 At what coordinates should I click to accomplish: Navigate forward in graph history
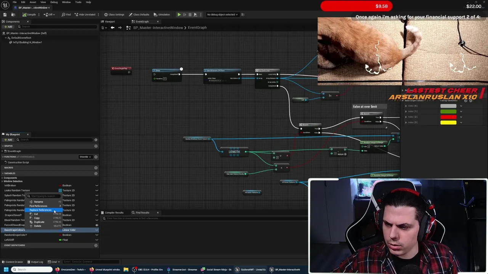(120, 28)
